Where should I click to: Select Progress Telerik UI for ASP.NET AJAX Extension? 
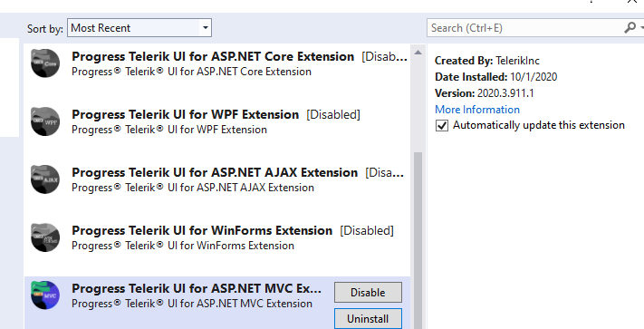215,172
